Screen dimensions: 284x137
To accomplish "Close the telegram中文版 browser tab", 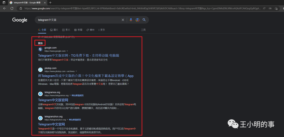I will 45,3.
